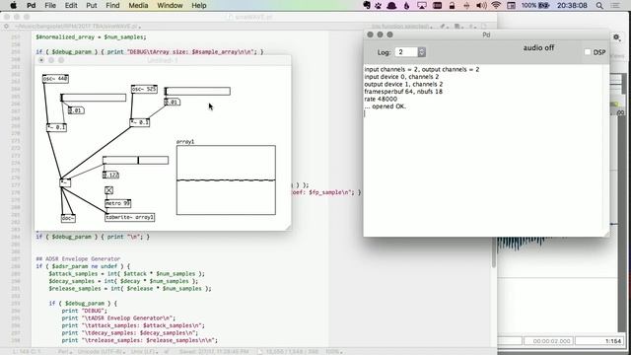Toggle the metro on/off toggle box
This screenshot has height=355, width=631.
(x=108, y=190)
